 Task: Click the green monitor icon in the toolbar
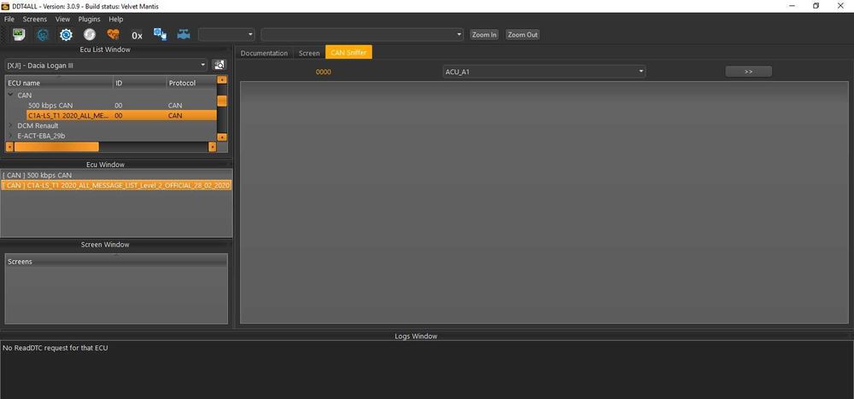[x=19, y=34]
